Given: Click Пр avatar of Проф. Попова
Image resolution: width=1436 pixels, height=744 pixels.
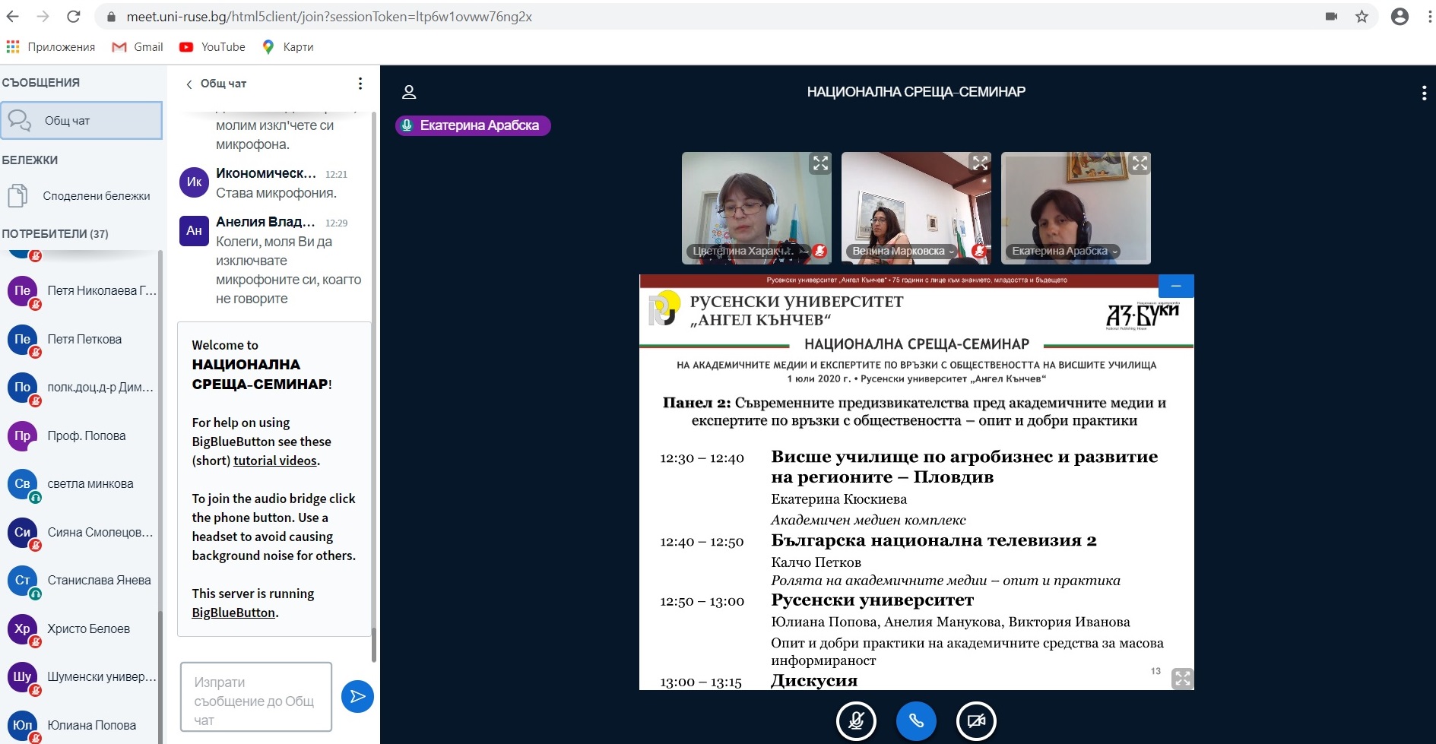Looking at the screenshot, I should coord(22,436).
